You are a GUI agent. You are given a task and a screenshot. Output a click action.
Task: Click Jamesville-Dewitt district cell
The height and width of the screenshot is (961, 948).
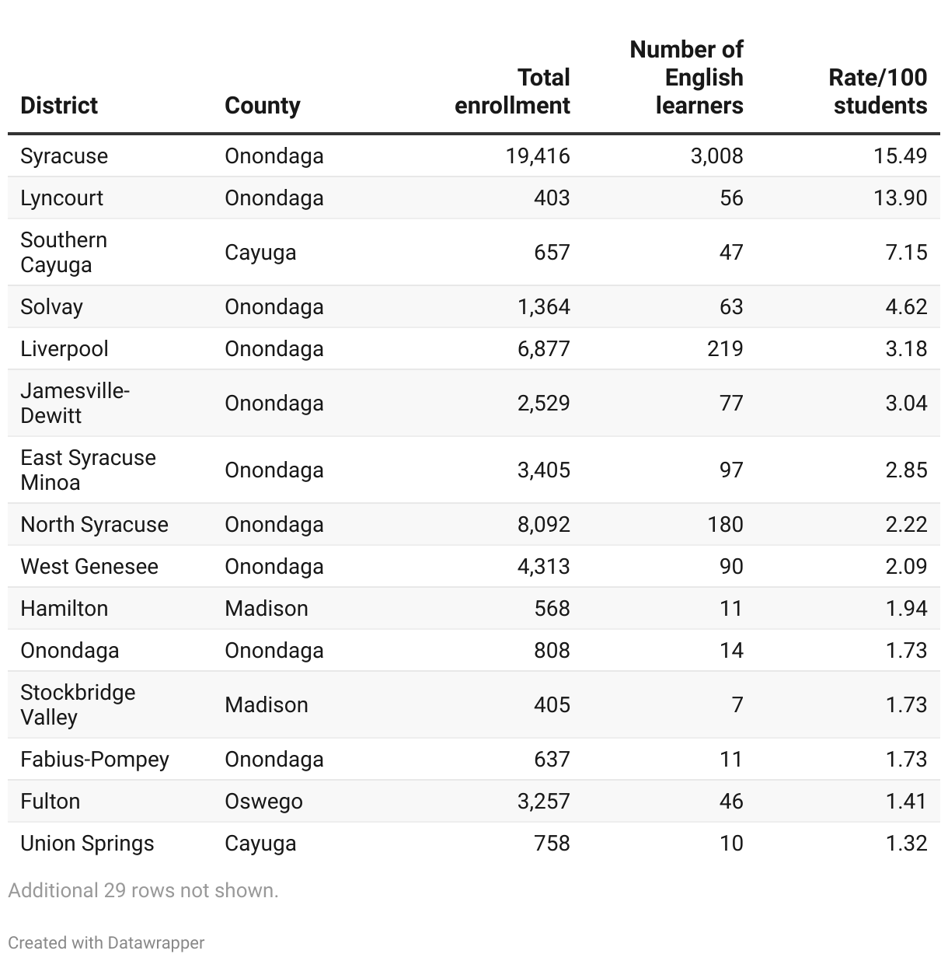tap(75, 403)
